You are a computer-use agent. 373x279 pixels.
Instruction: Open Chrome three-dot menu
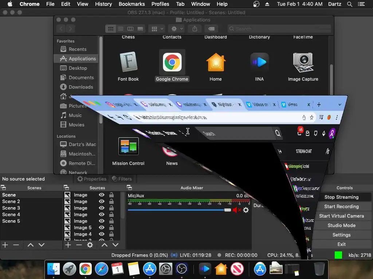pyautogui.click(x=337, y=117)
